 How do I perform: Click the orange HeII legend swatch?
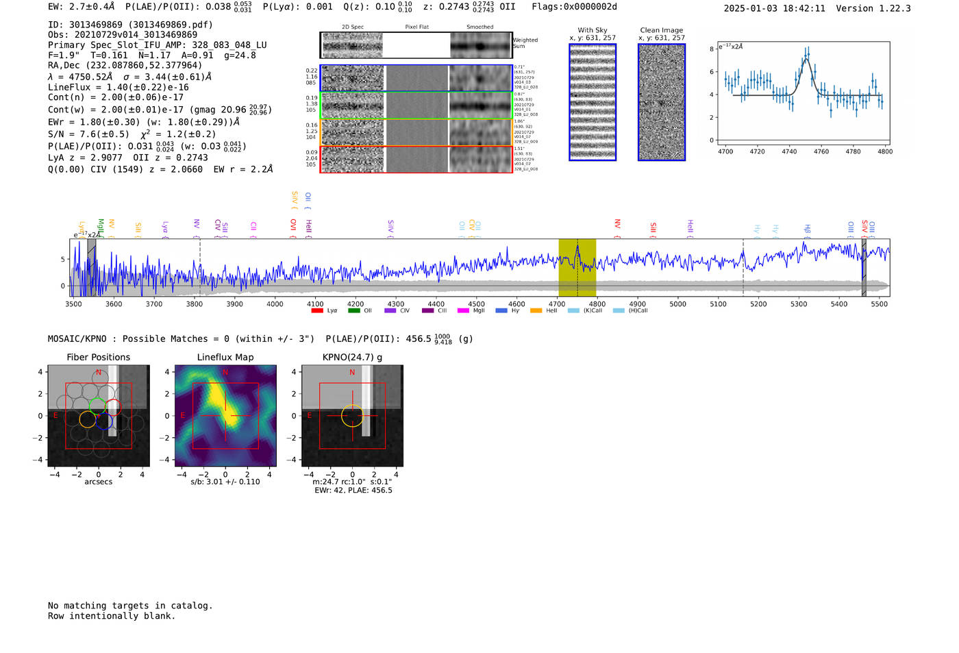click(x=536, y=311)
